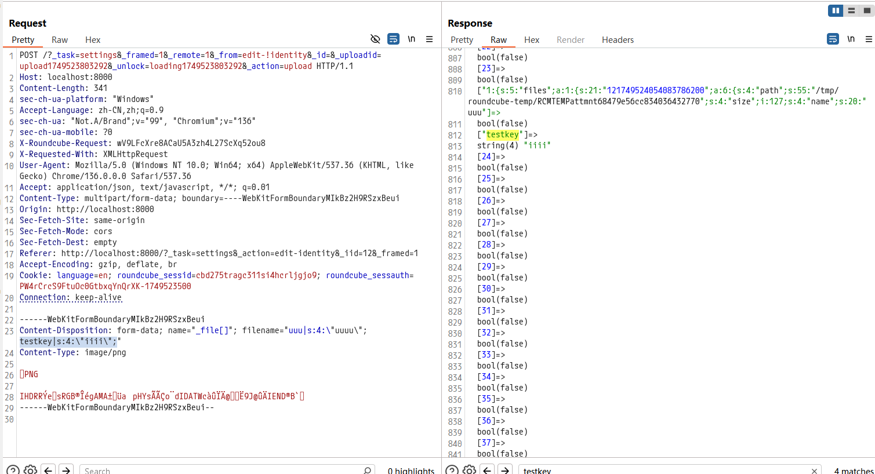The width and height of the screenshot is (875, 474).
Task: Switch Request view to Hex tab
Action: [93, 40]
